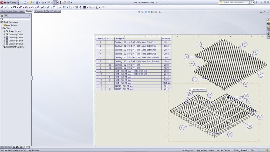
Task: Open the search options dropdown arrow
Action: [253, 2]
